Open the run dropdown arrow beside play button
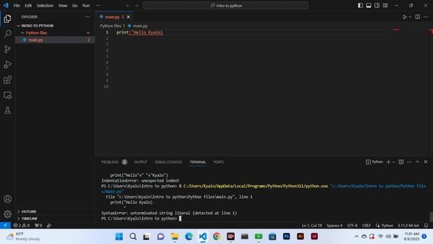The height and width of the screenshot is (244, 433). pyautogui.click(x=410, y=17)
